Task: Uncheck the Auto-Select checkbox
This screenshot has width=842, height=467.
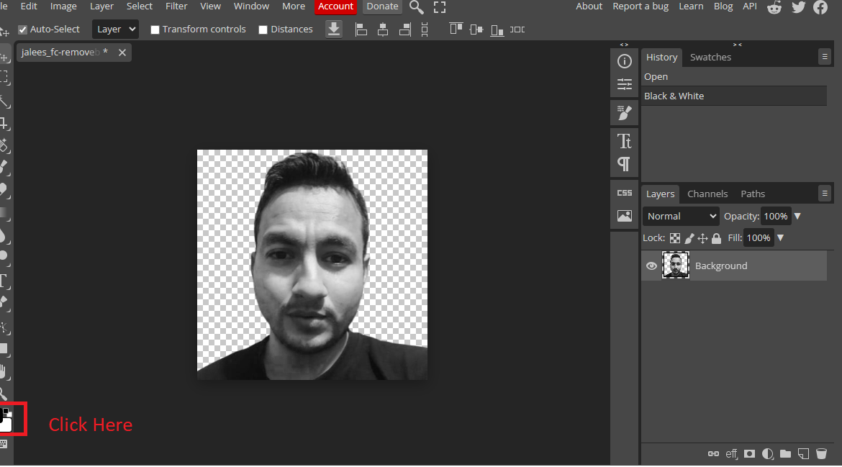Action: click(22, 30)
